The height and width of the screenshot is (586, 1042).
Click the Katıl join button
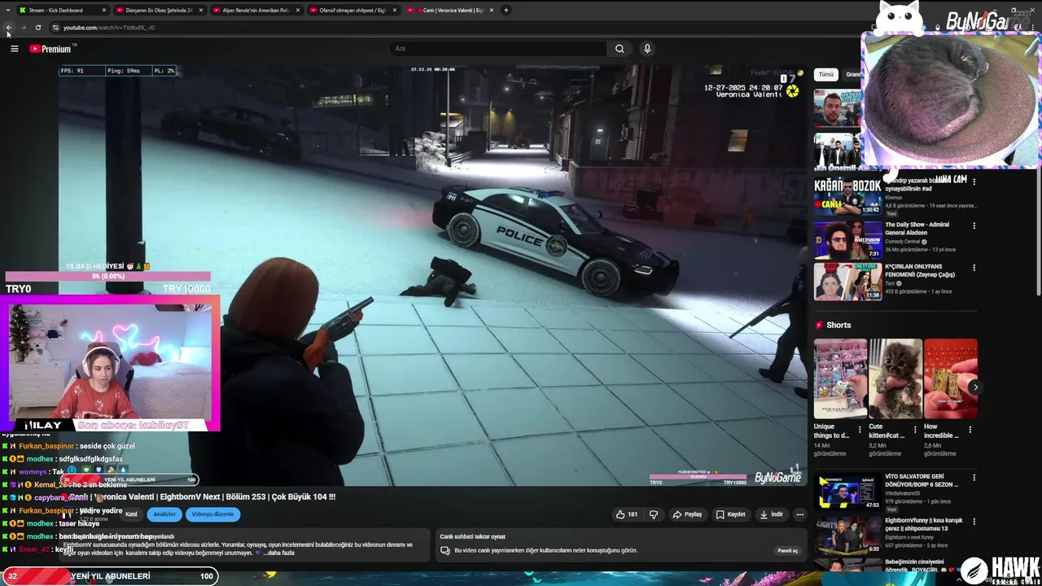[x=131, y=514]
